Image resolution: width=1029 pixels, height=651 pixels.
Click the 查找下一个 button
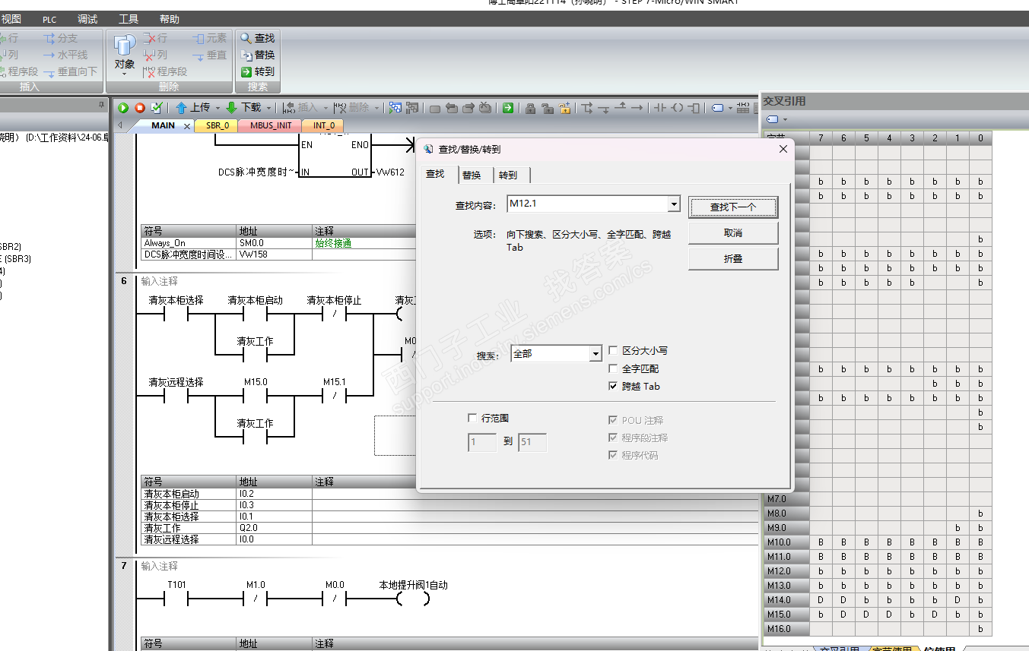tap(733, 207)
